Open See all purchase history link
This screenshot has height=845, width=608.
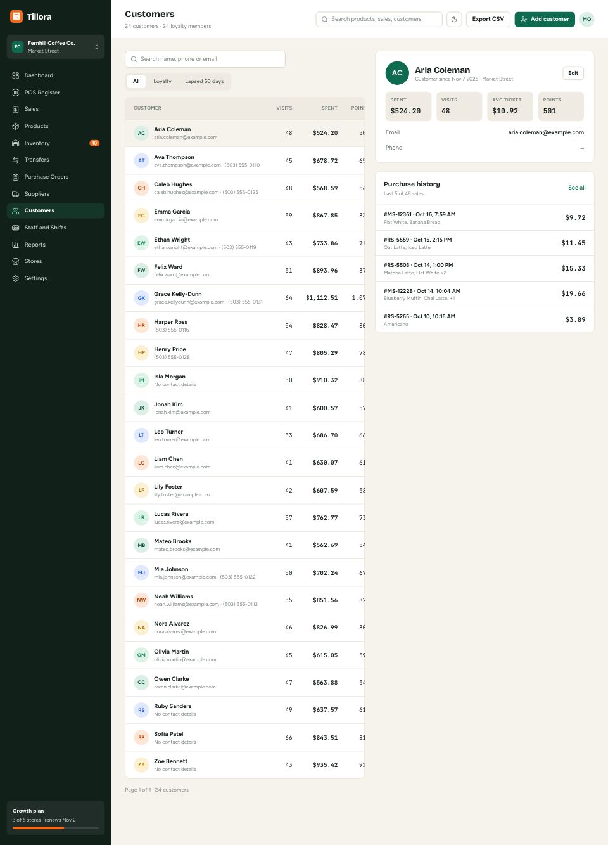click(x=576, y=188)
